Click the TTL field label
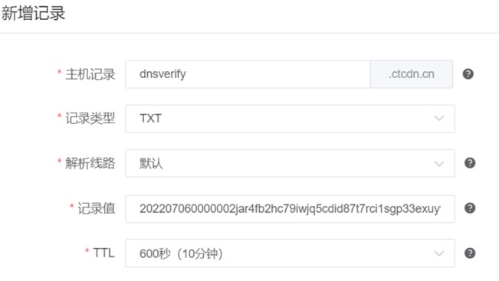The height and width of the screenshot is (281, 499). [103, 253]
